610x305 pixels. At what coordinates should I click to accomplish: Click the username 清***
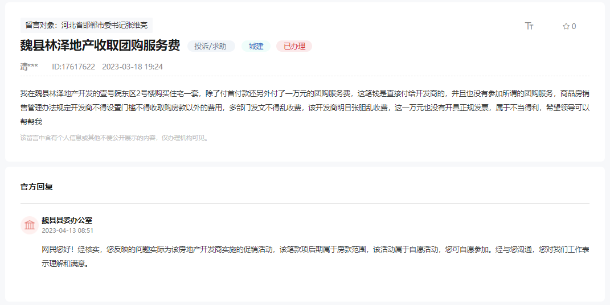click(x=29, y=67)
